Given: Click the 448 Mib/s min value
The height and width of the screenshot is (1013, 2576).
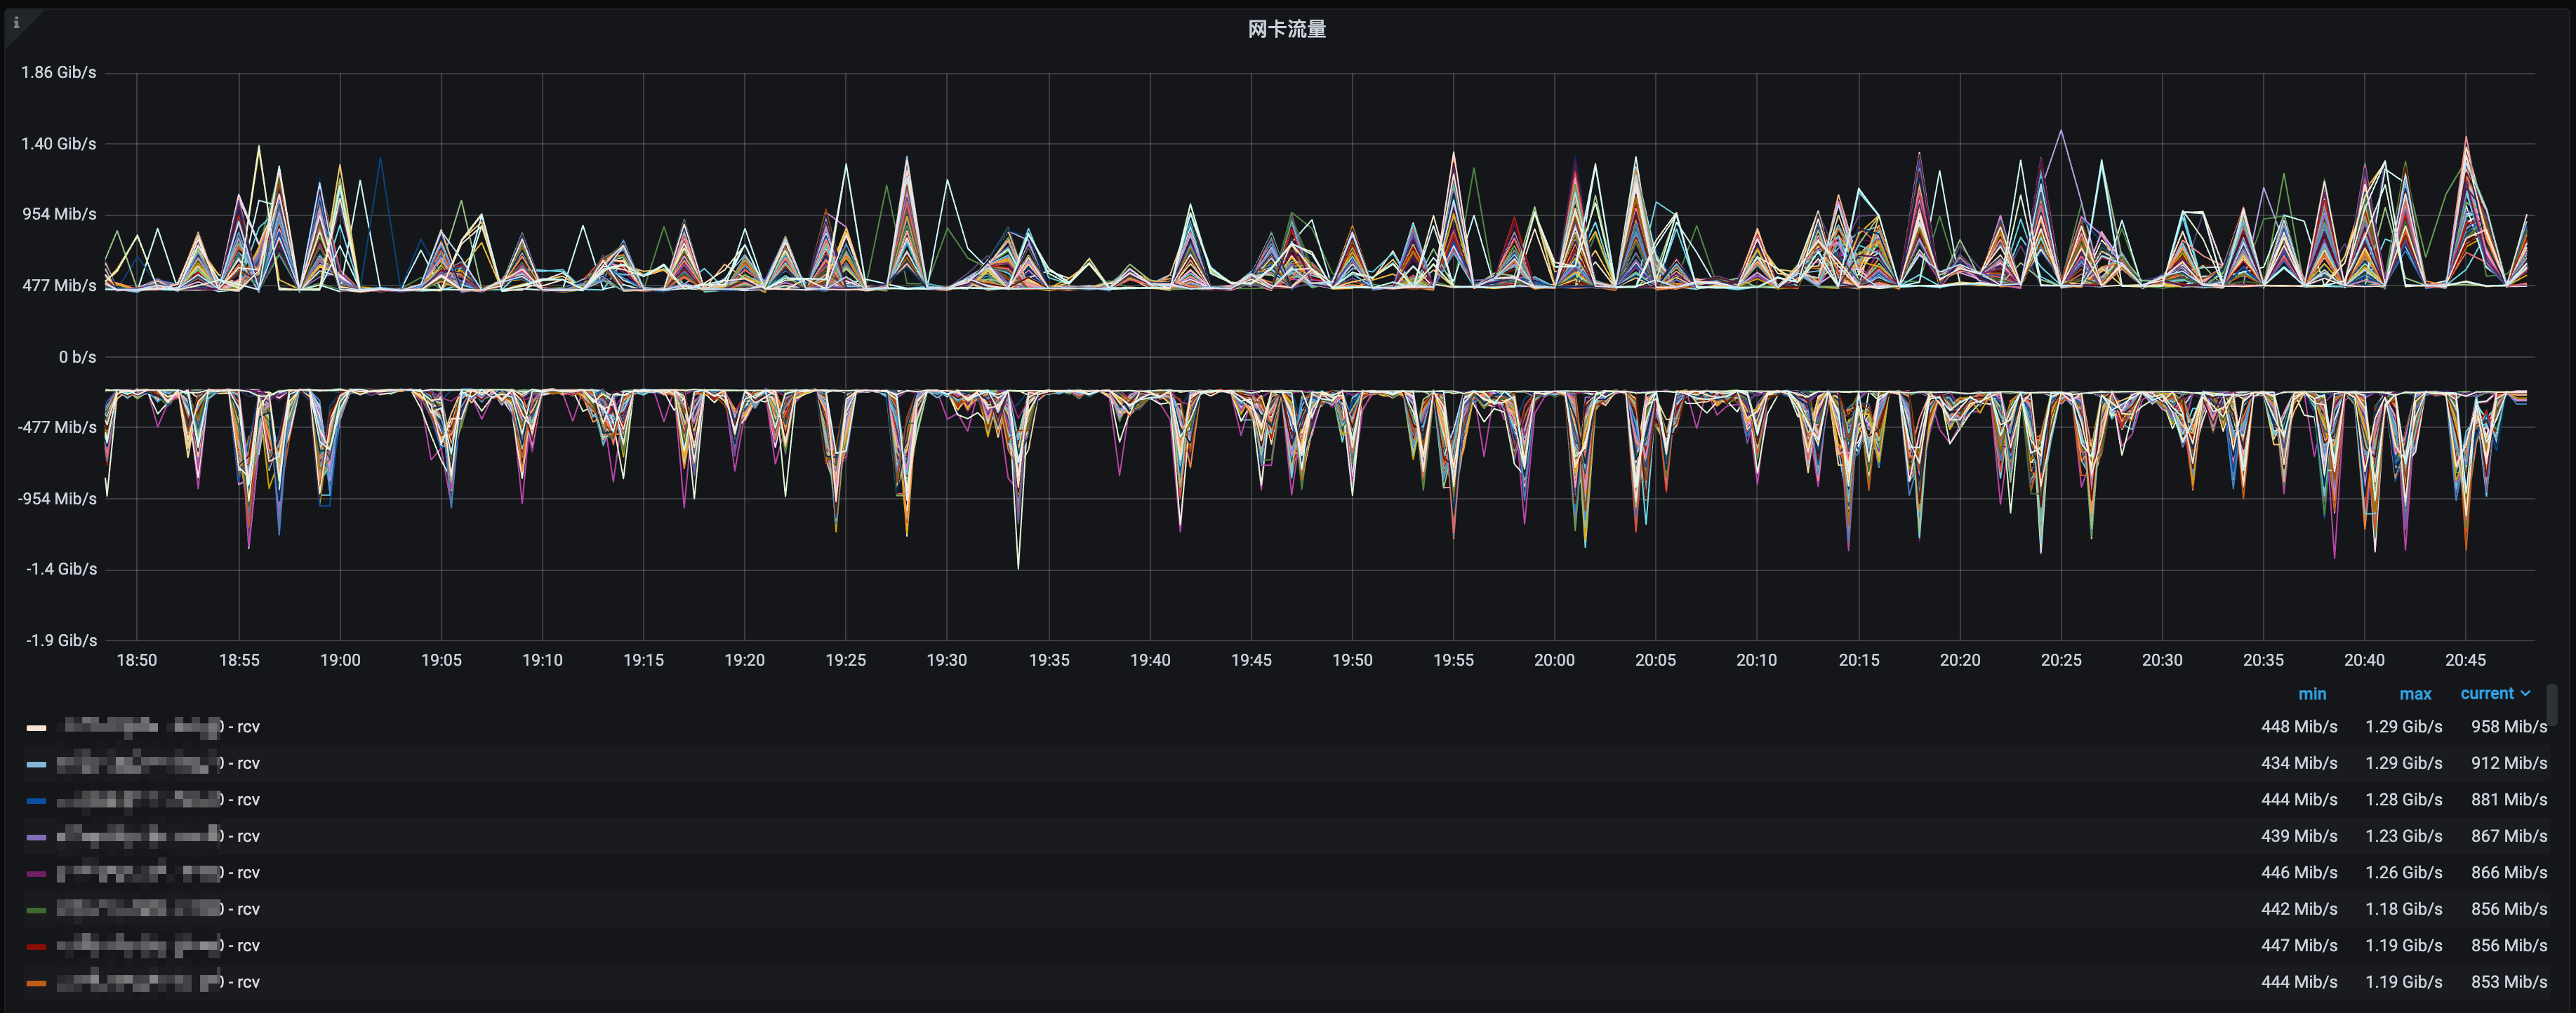Looking at the screenshot, I should (x=2299, y=727).
